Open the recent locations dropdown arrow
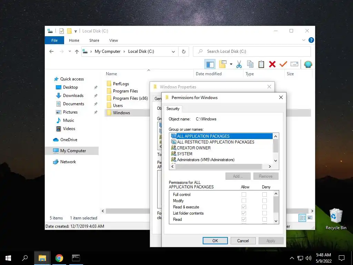 70,51
